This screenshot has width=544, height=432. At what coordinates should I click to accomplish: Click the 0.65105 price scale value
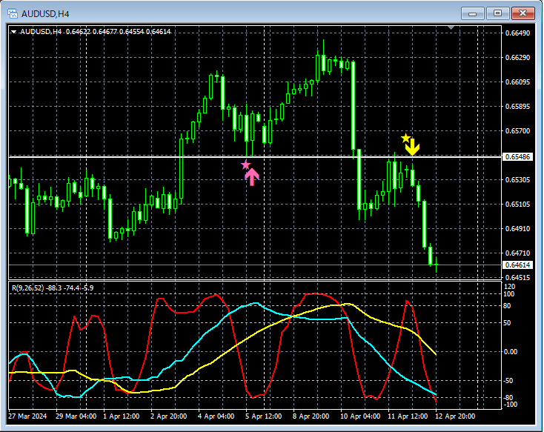click(x=517, y=204)
